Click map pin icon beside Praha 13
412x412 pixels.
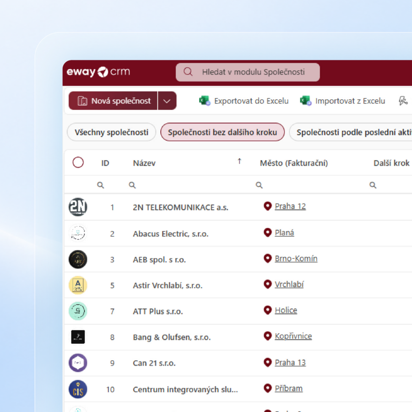267,363
